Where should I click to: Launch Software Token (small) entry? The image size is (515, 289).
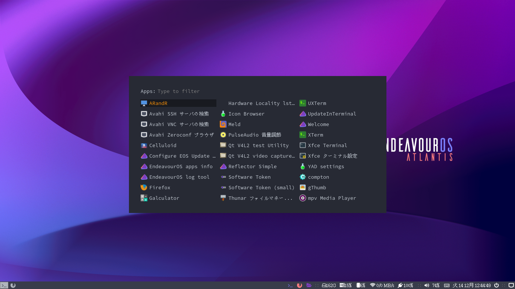point(257,187)
